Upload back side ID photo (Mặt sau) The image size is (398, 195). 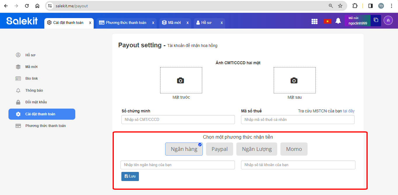(294, 81)
